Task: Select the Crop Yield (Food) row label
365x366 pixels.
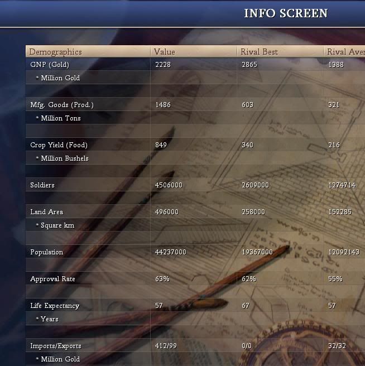Action: point(59,145)
